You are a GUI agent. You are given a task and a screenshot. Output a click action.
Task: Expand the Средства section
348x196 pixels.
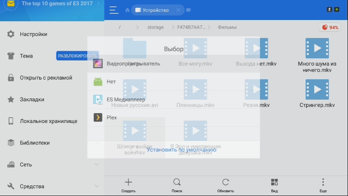[x=97, y=186]
